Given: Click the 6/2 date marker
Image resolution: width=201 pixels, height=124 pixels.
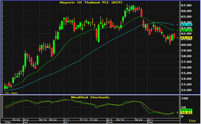Looking at the screenshot, I should 26,120.
